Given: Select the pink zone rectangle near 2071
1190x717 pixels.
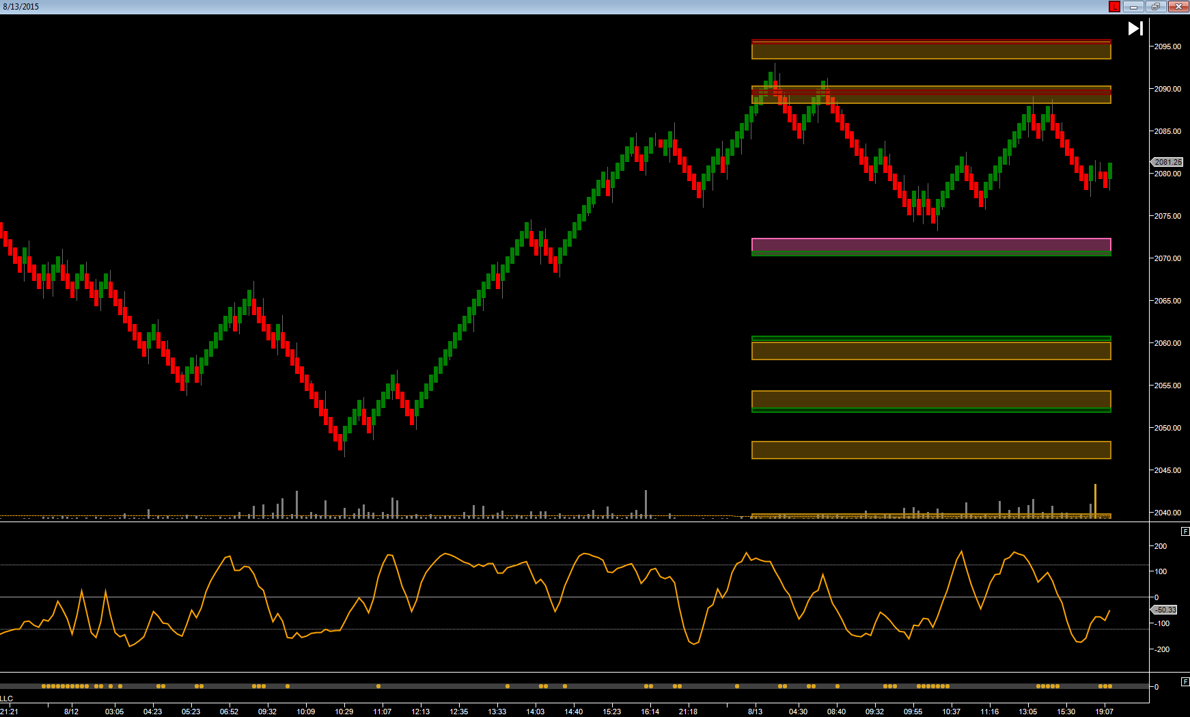Looking at the screenshot, I should click(931, 245).
